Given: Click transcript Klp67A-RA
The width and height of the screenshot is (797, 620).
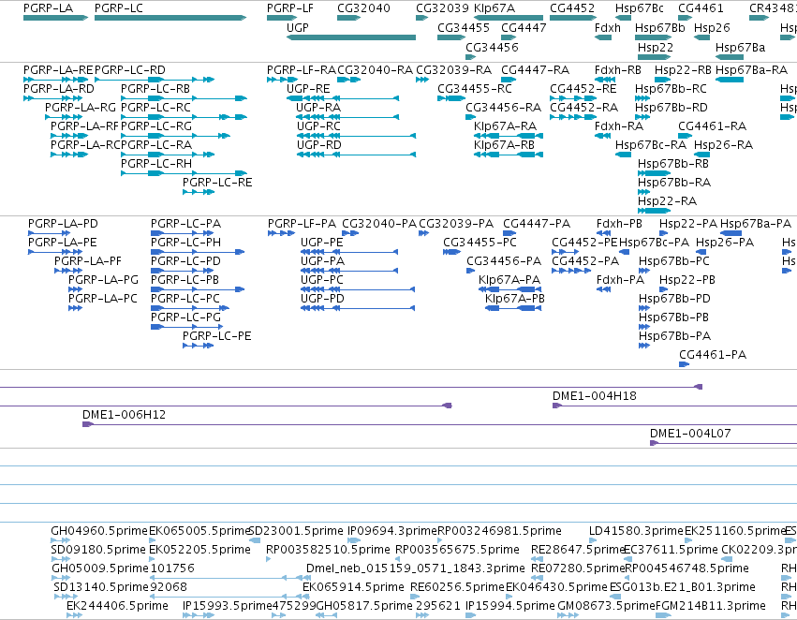Looking at the screenshot, I should coord(509,136).
